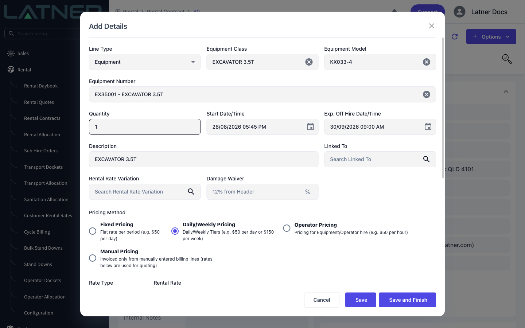Viewport: 525px width, 328px height.
Task: Click the Rental Rate Variation search icon
Action: (191, 192)
